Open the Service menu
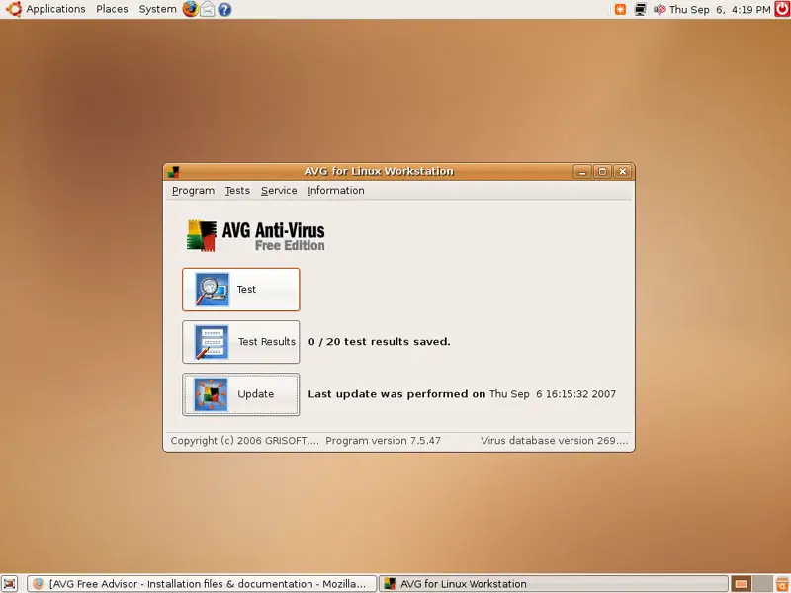This screenshot has height=593, width=791. point(279,191)
